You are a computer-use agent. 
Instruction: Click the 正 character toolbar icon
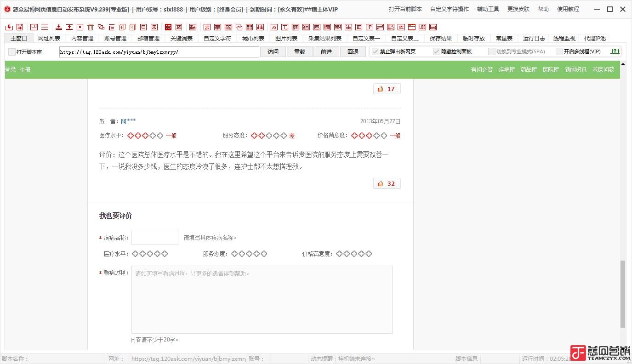coord(359,27)
